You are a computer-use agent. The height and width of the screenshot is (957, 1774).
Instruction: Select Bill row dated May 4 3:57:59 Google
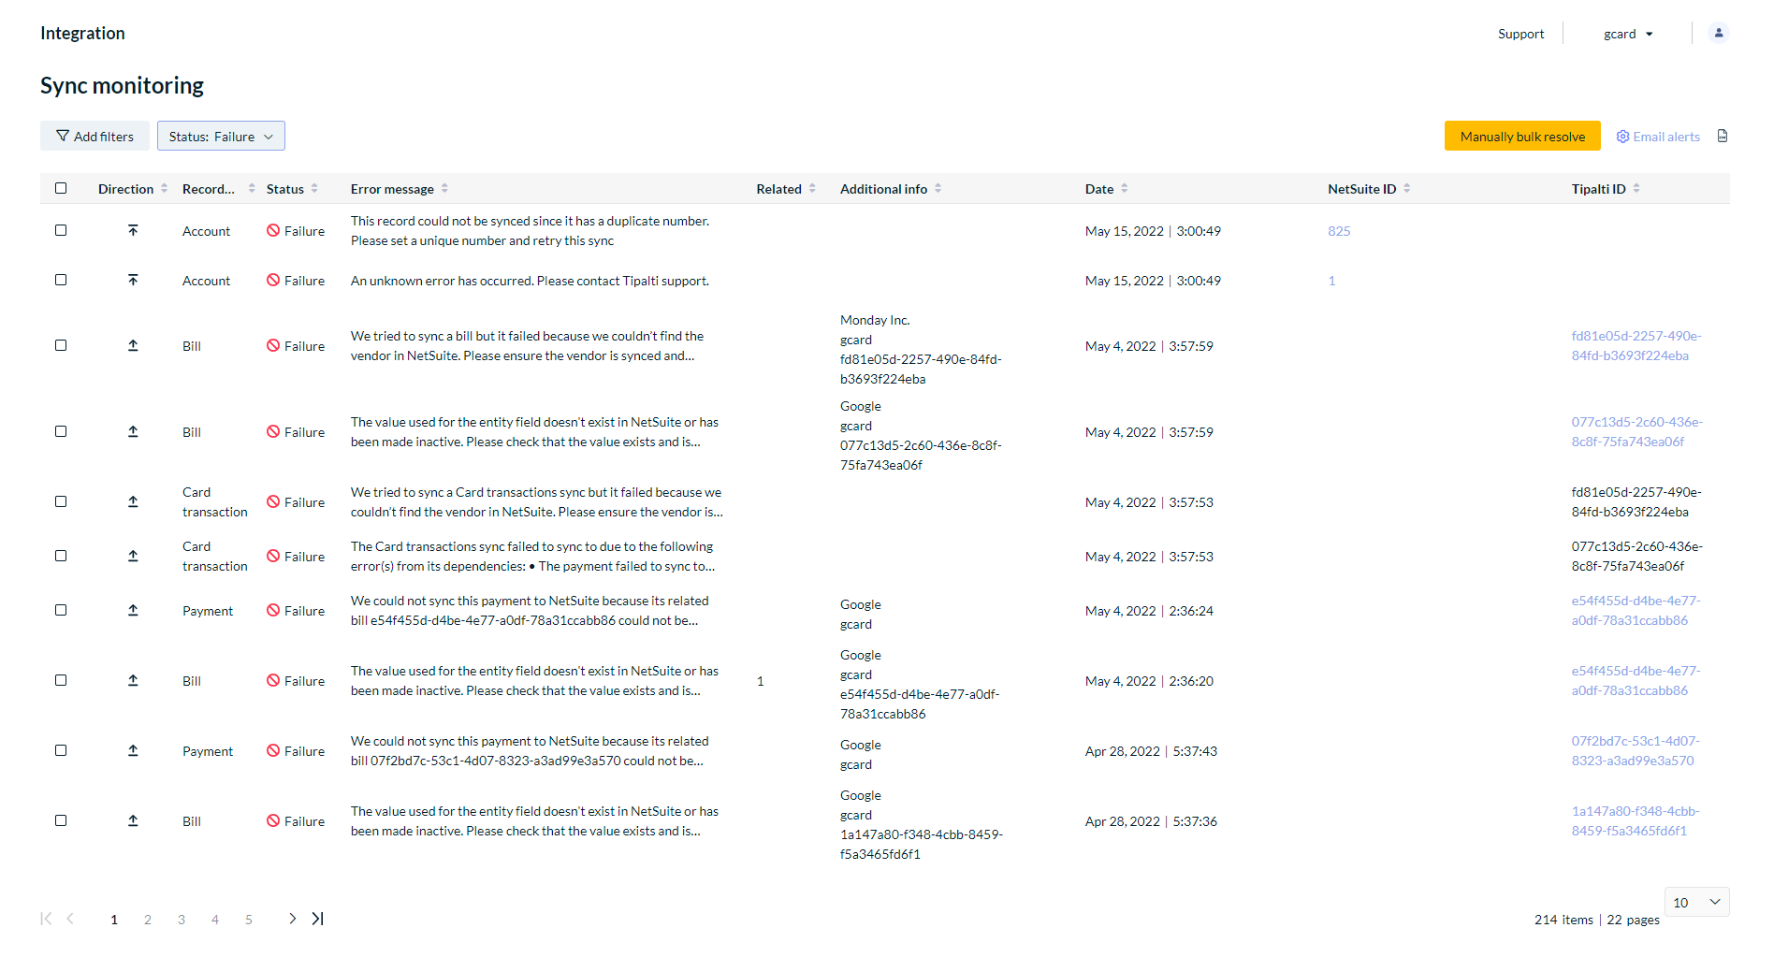point(61,431)
